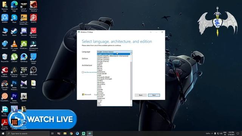Launch the OBS Studio shortcut
This screenshot has width=242, height=136.
pyautogui.click(x=33, y=71)
